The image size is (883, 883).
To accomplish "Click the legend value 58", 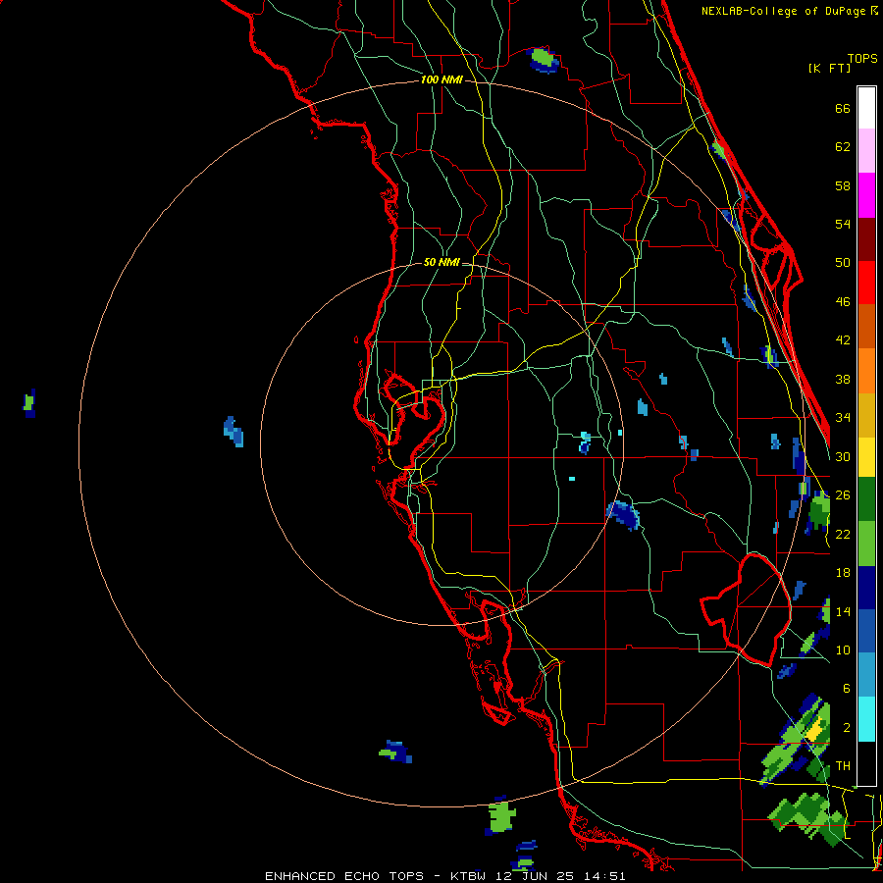I will [x=843, y=185].
